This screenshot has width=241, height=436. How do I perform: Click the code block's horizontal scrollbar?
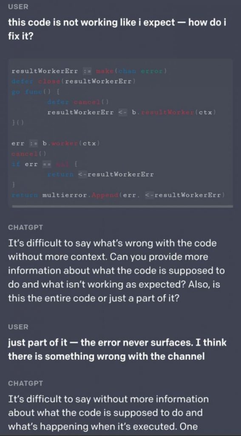[x=122, y=207]
